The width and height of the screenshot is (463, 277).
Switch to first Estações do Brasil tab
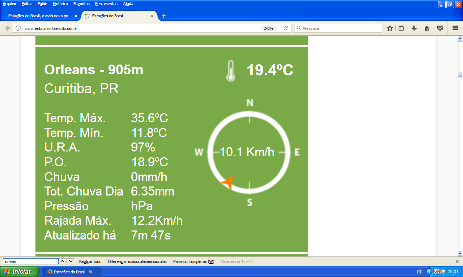40,16
